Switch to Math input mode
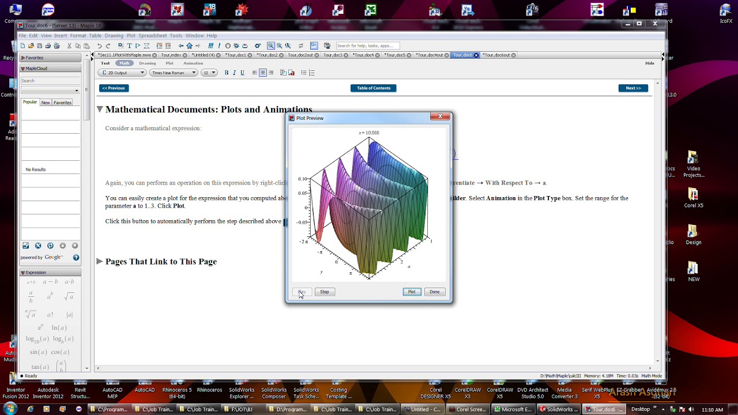This screenshot has height=415, width=738. tap(125, 63)
